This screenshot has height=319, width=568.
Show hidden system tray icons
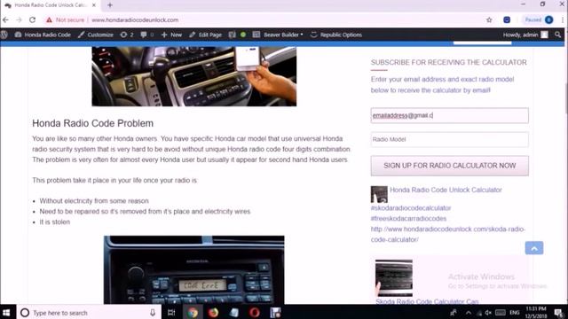point(469,313)
